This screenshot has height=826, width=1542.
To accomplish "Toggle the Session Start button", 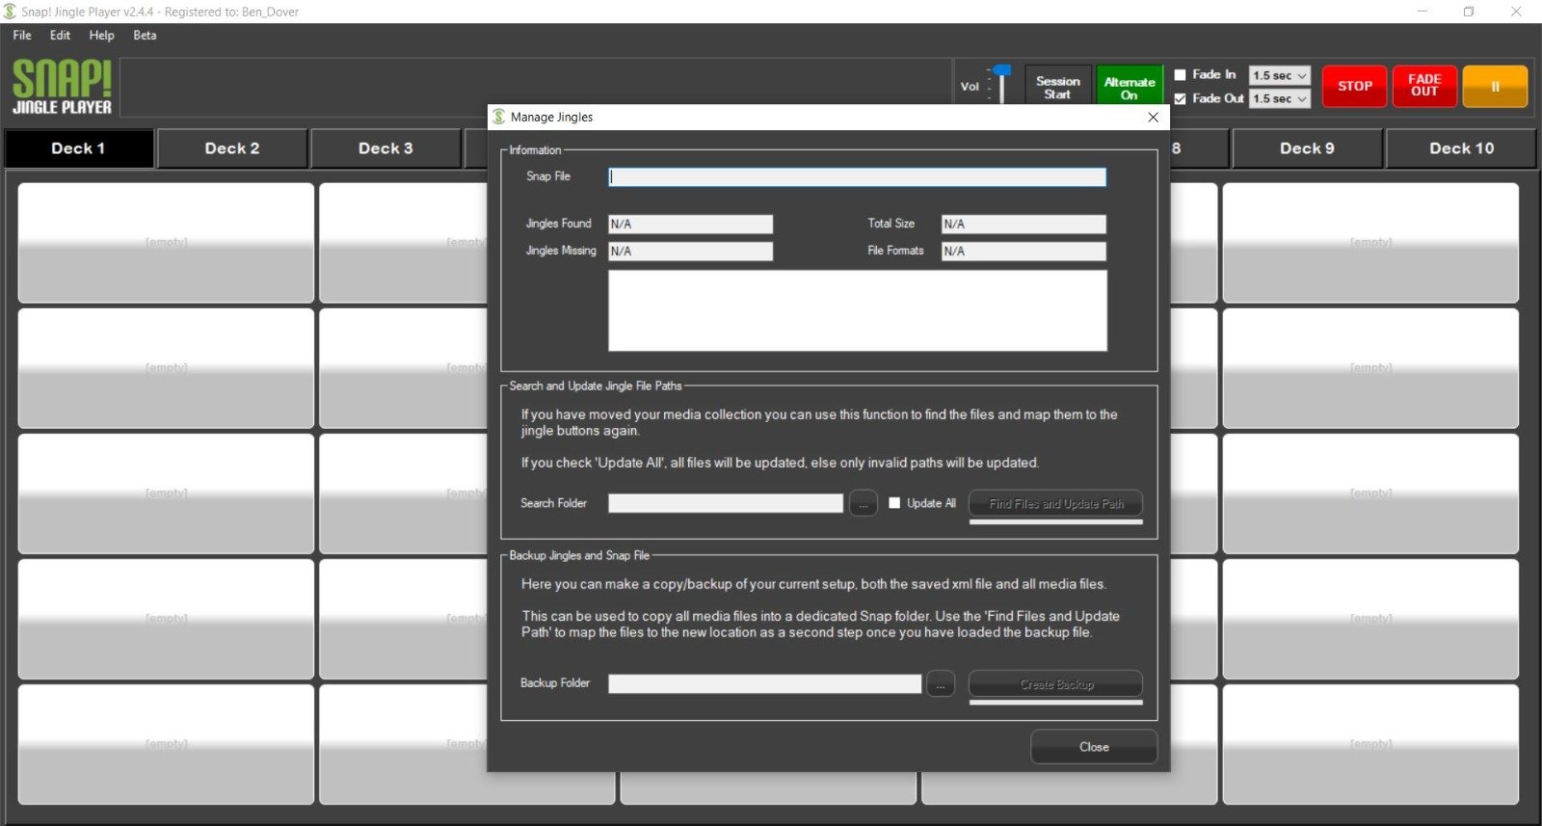I will pyautogui.click(x=1057, y=87).
